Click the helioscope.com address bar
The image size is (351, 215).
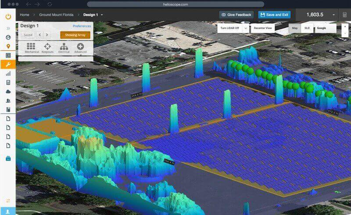click(x=175, y=4)
